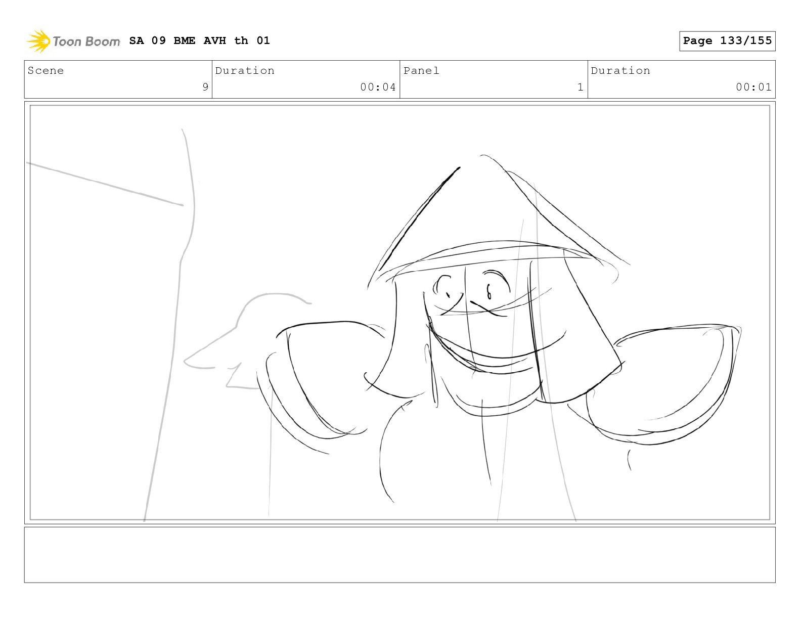801x619 pixels.
Task: Select the scene number value '9'
Action: tap(205, 87)
